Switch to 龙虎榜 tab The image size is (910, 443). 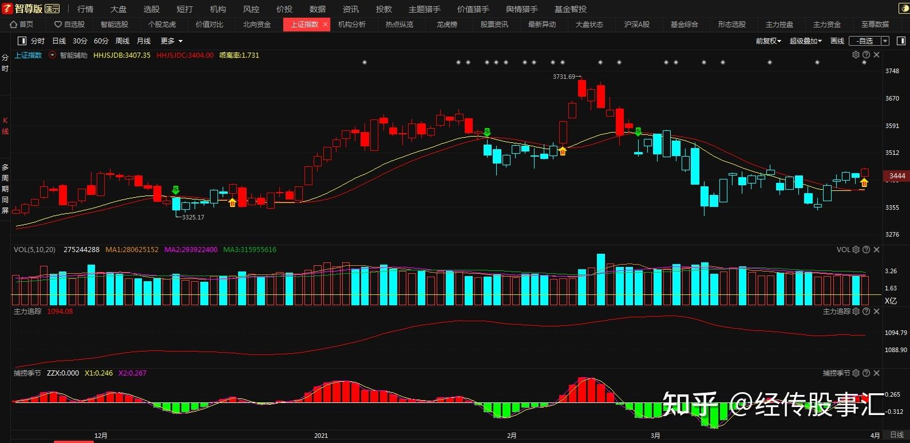pyautogui.click(x=447, y=25)
